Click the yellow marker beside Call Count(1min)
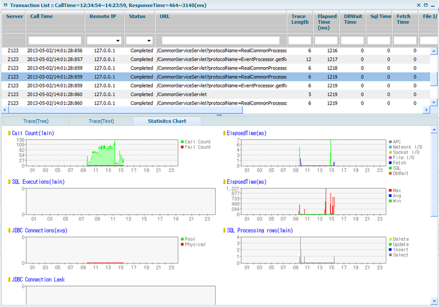 pyautogui.click(x=9, y=133)
